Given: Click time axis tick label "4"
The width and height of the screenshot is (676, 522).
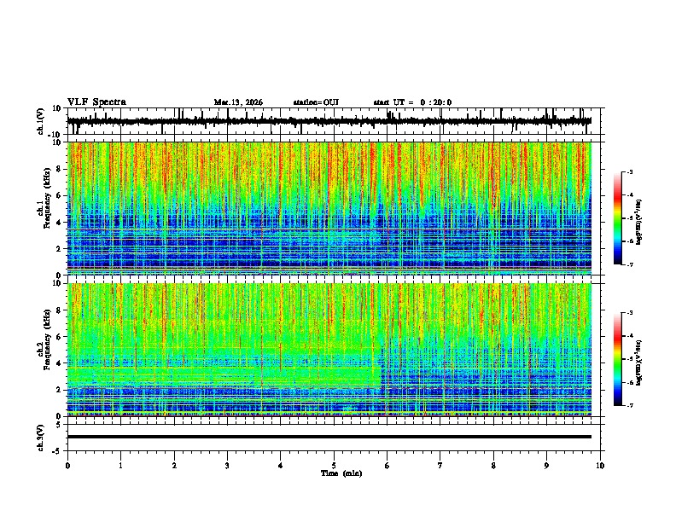Looking at the screenshot, I should tap(281, 466).
